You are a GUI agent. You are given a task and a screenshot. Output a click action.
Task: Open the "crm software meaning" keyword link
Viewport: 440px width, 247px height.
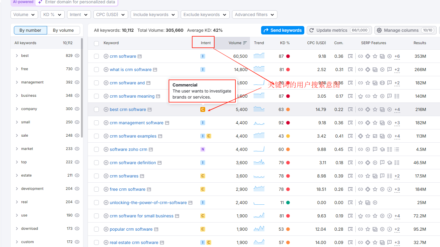point(132,96)
